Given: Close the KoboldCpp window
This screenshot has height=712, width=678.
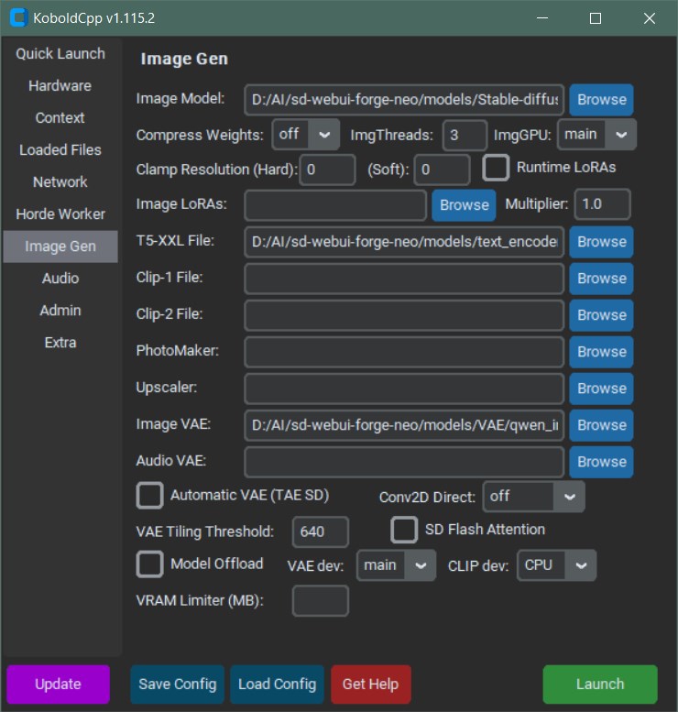Looking at the screenshot, I should (x=650, y=18).
